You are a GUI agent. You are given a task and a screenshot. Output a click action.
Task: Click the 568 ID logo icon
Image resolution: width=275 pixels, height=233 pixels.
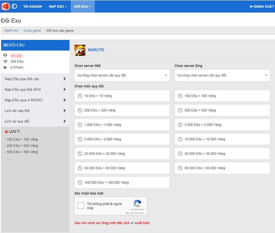pos(9,6)
